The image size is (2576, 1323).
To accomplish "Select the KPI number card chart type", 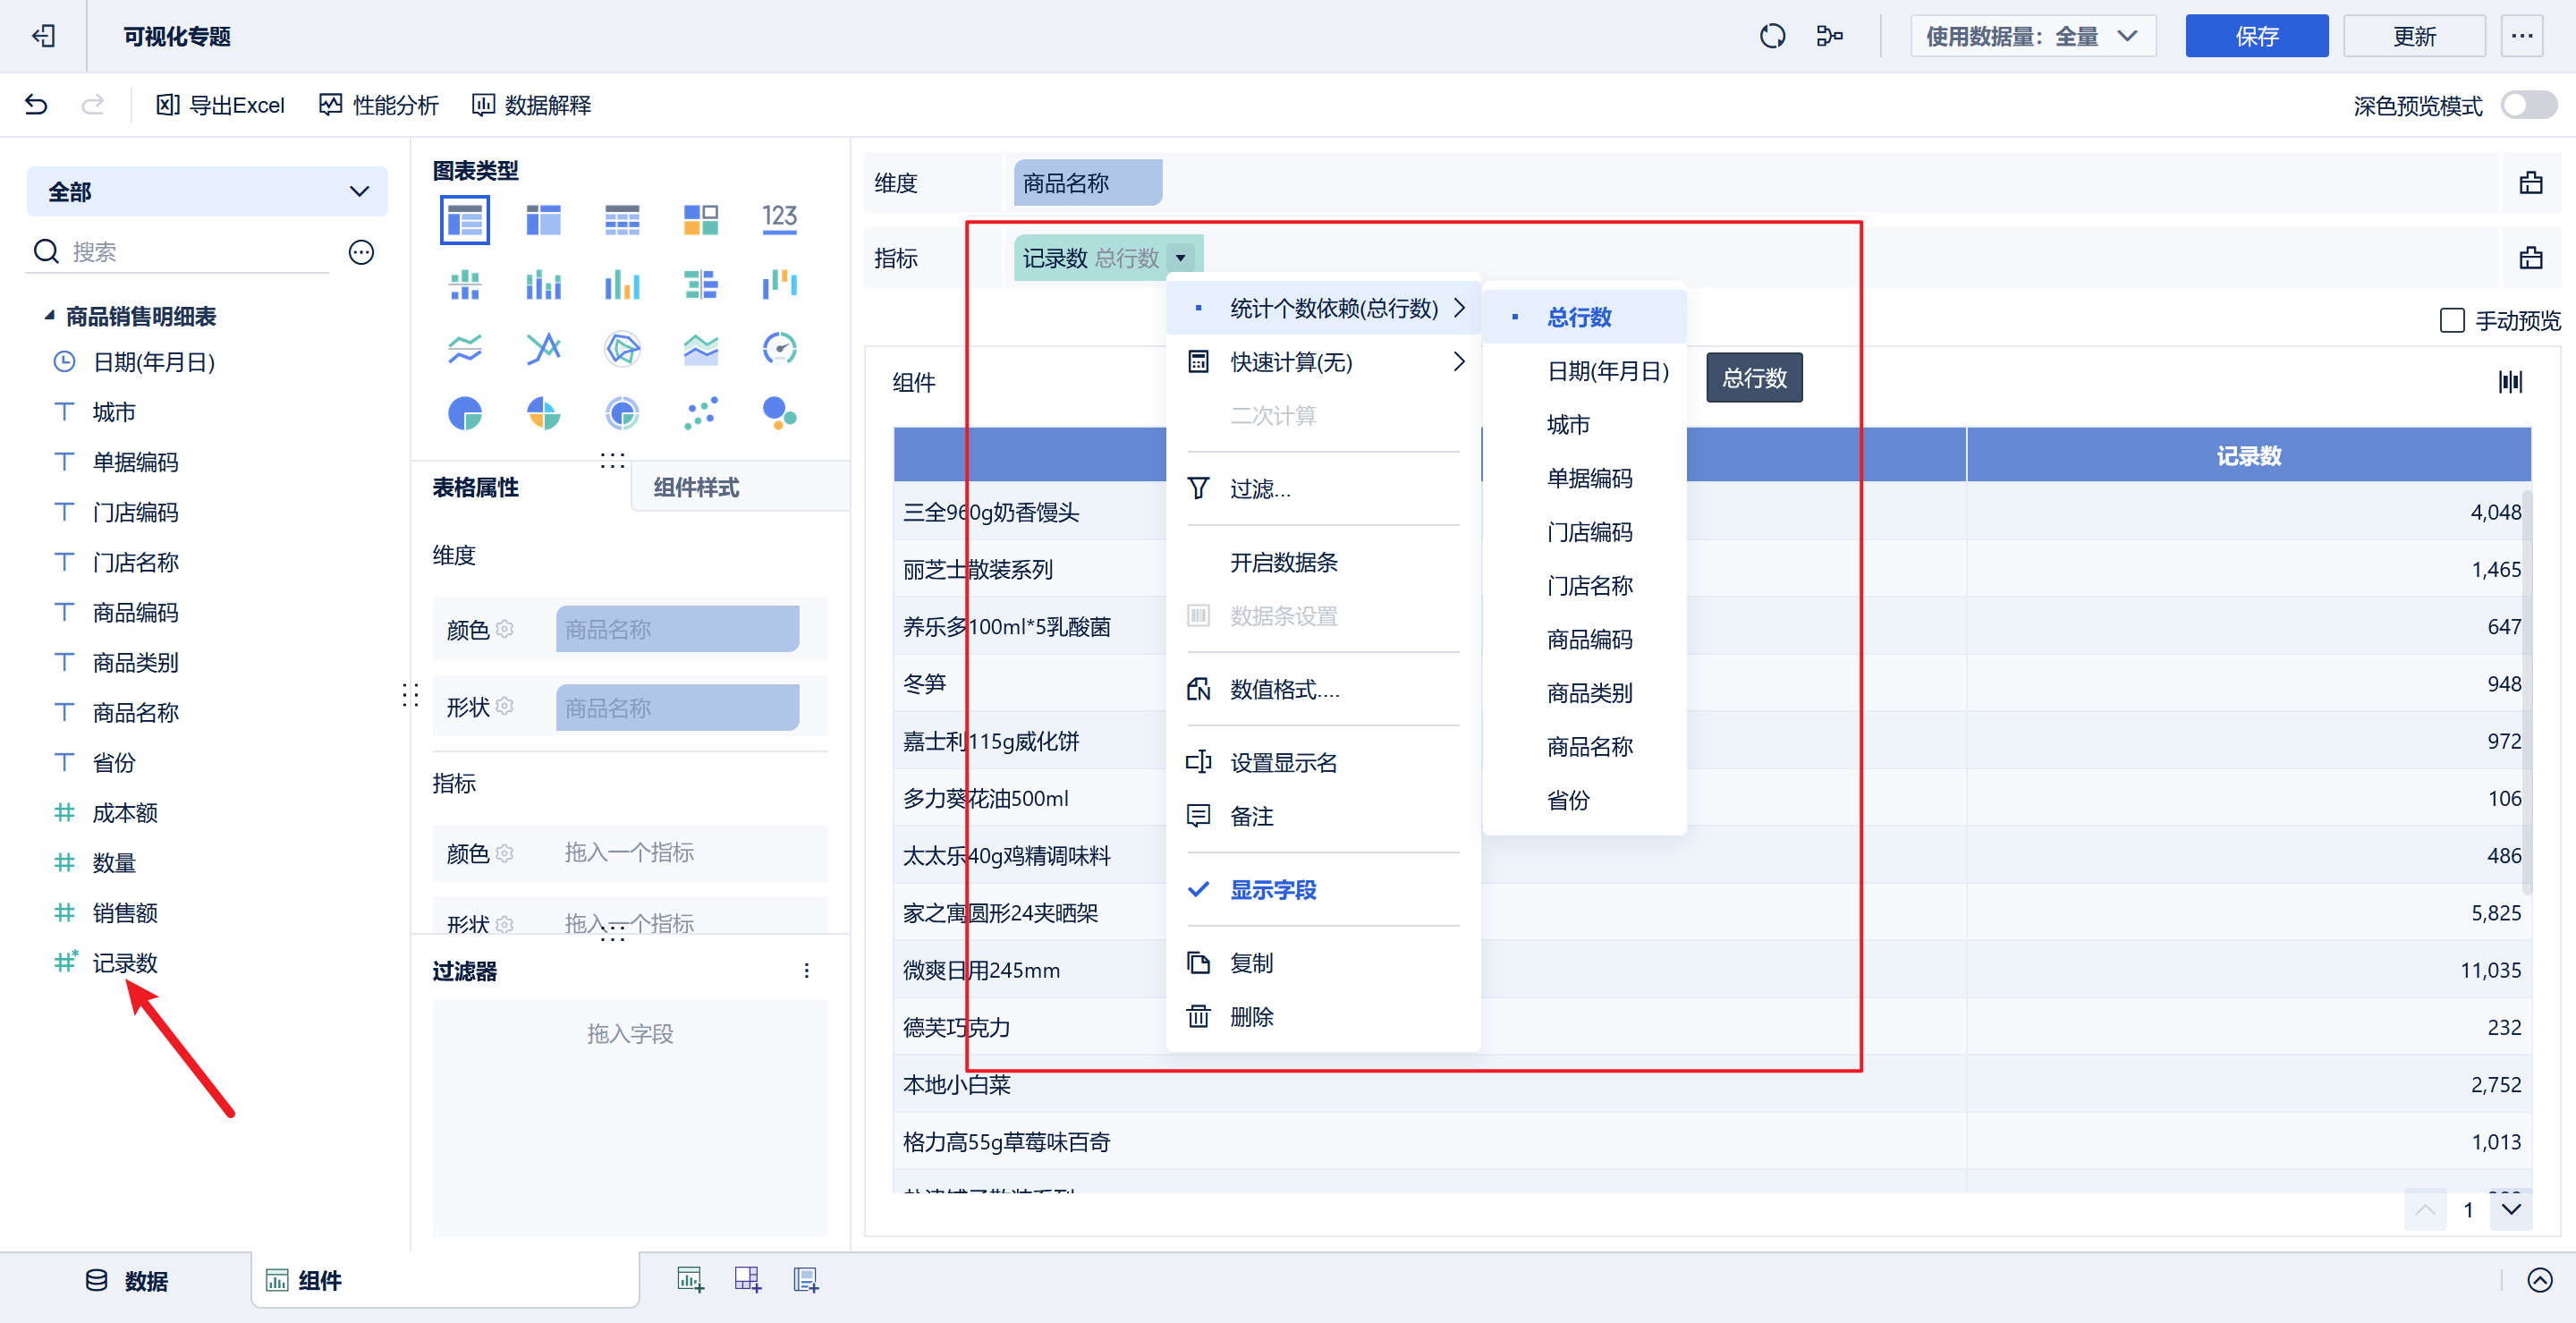I will point(779,219).
